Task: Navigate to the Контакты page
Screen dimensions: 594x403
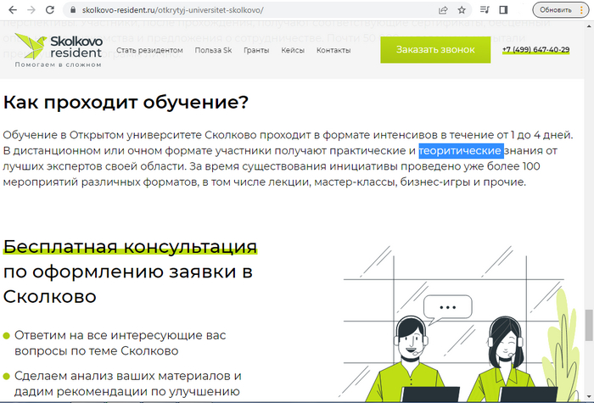Action: (333, 51)
